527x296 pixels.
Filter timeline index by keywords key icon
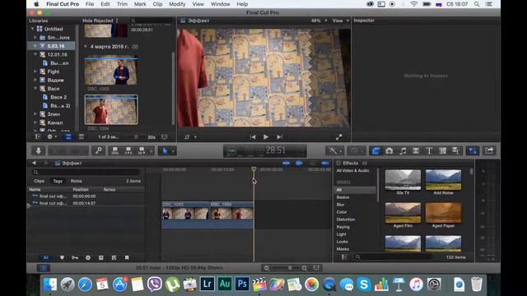pos(75,257)
